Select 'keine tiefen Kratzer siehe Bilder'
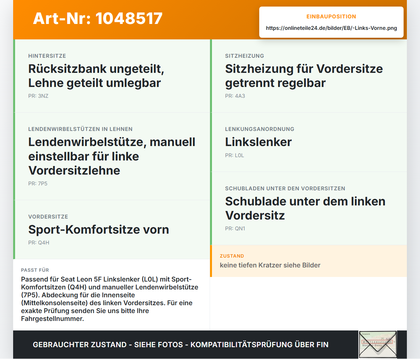Viewport: 420px width, 359px height. 270,265
